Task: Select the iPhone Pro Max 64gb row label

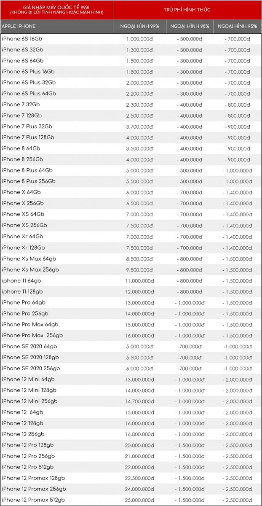Action: coord(30,324)
